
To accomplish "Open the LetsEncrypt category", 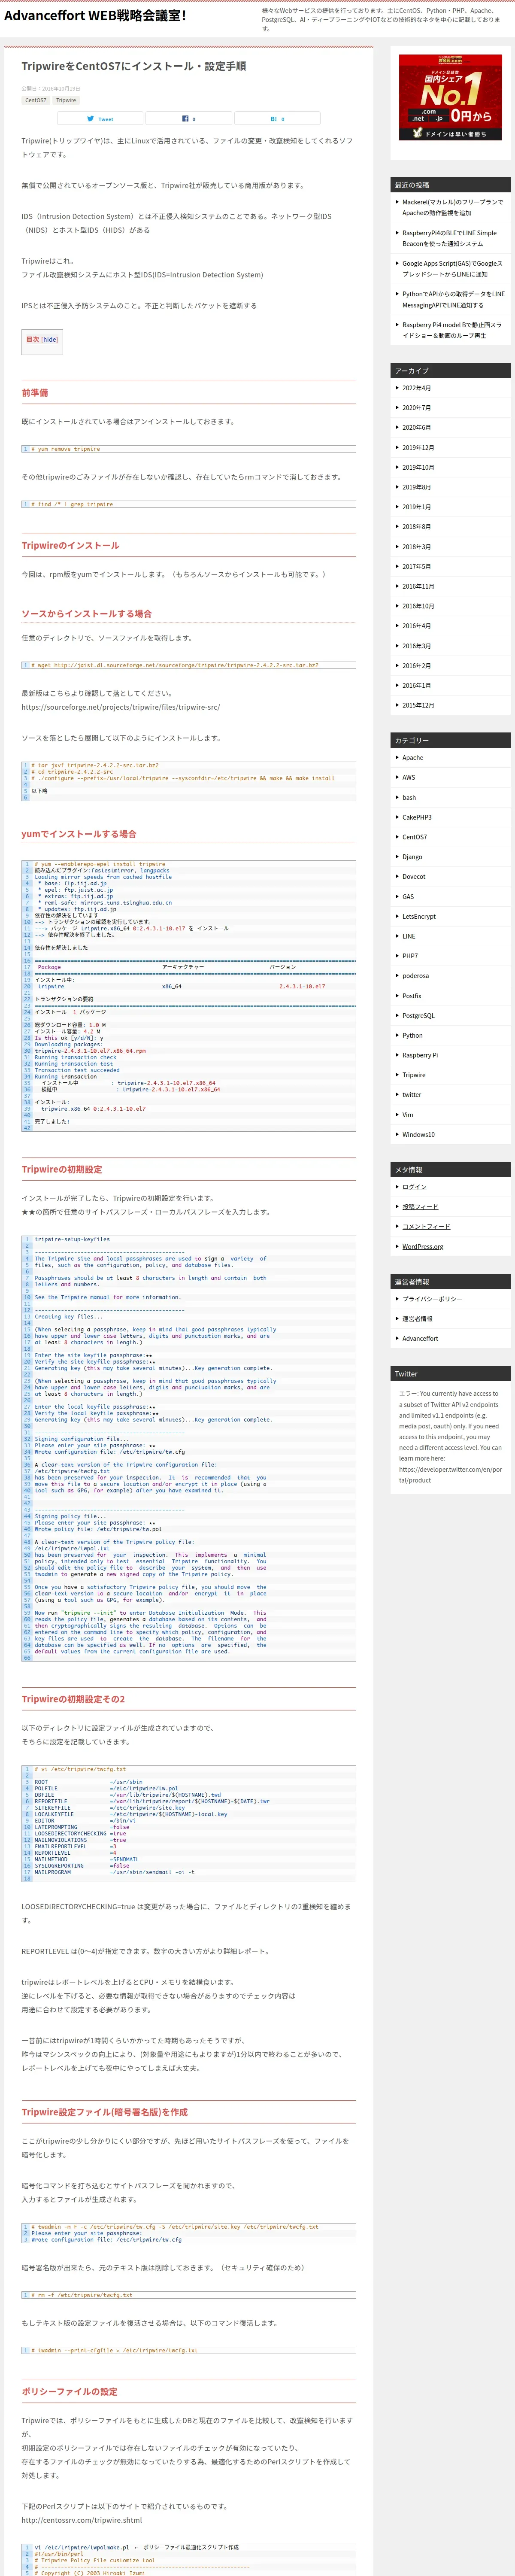I will 419,917.
